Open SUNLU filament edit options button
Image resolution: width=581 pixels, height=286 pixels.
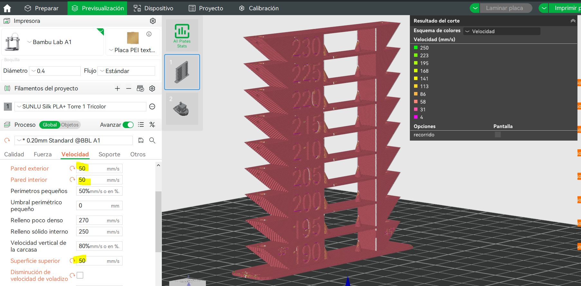coord(152,106)
